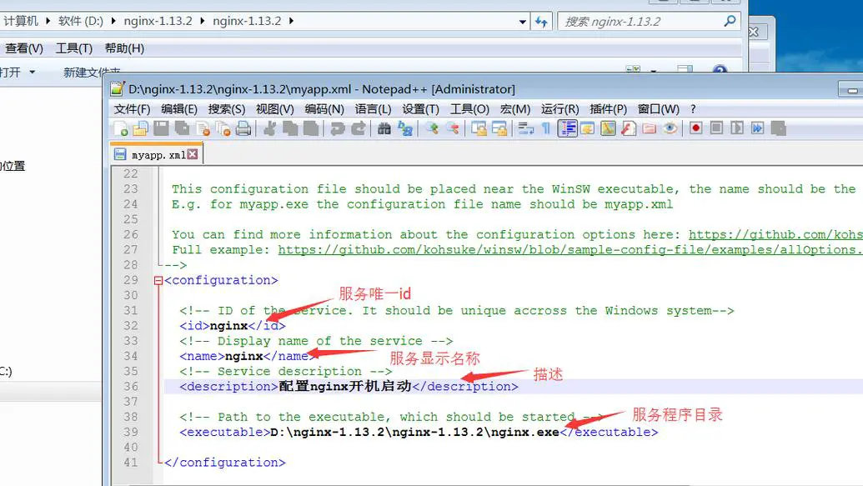Viewport: 863px width, 486px height.
Task: Print the document with the Print icon
Action: pyautogui.click(x=243, y=128)
